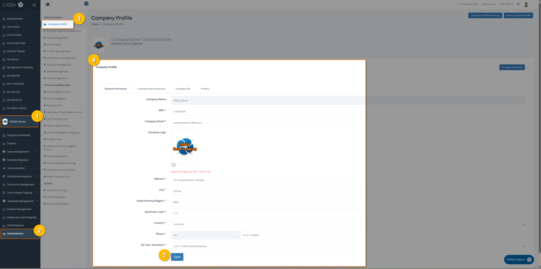
Task: Open the CASSA Support chat
Action: pos(519,260)
